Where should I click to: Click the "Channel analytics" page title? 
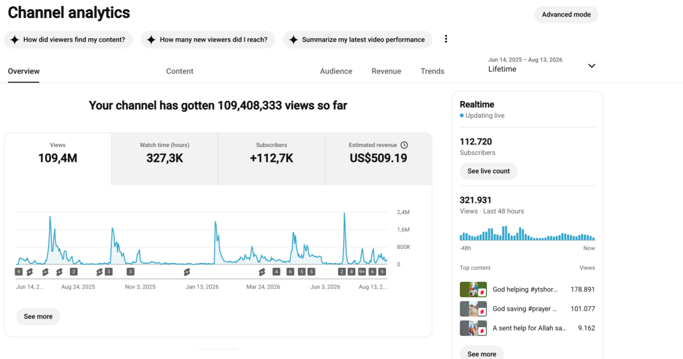(69, 13)
